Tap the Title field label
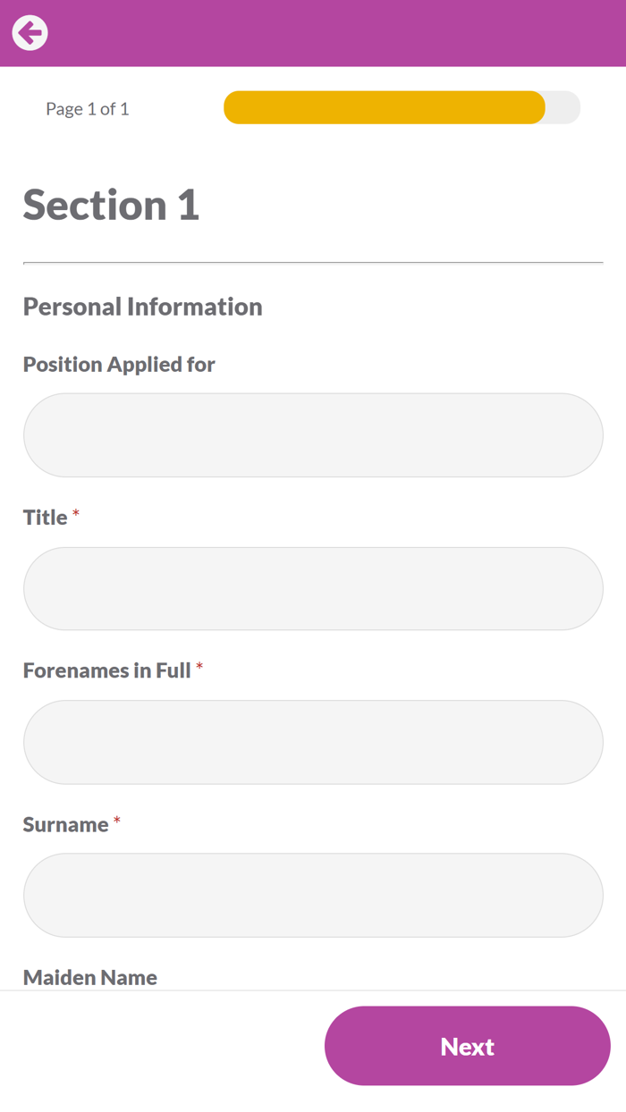Image resolution: width=626 pixels, height=1112 pixels. tap(46, 518)
